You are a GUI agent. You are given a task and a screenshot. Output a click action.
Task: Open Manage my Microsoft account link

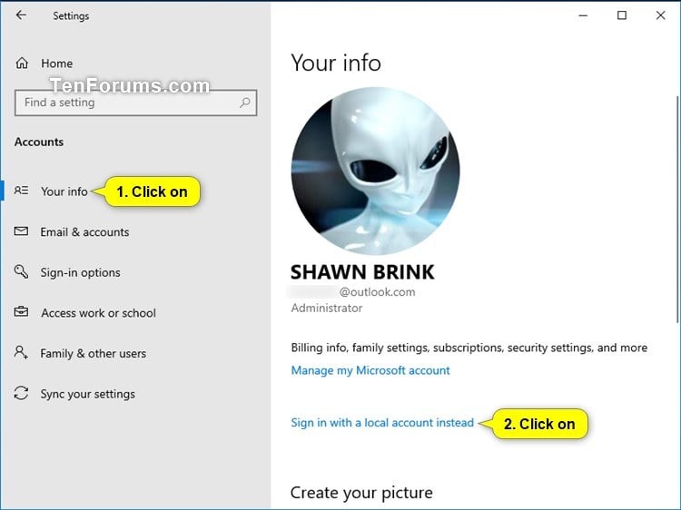(x=370, y=370)
